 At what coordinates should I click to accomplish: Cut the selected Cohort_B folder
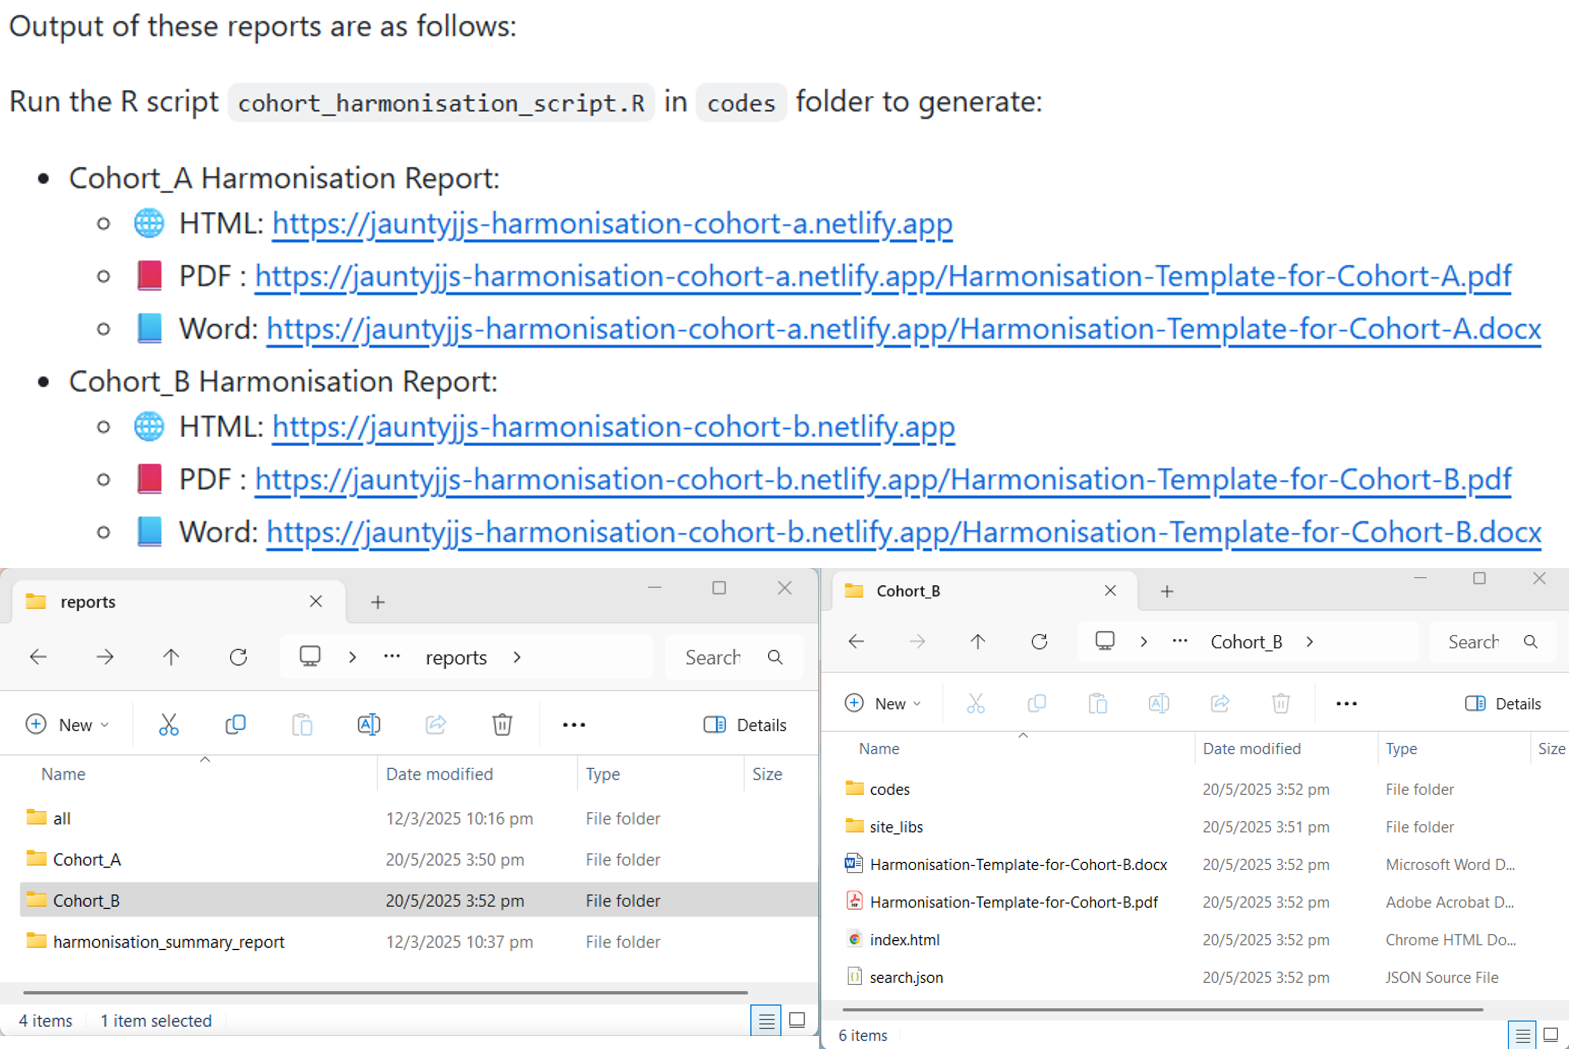tap(169, 725)
